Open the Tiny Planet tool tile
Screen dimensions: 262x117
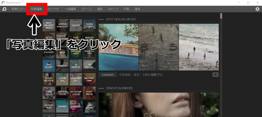[x=49, y=66]
